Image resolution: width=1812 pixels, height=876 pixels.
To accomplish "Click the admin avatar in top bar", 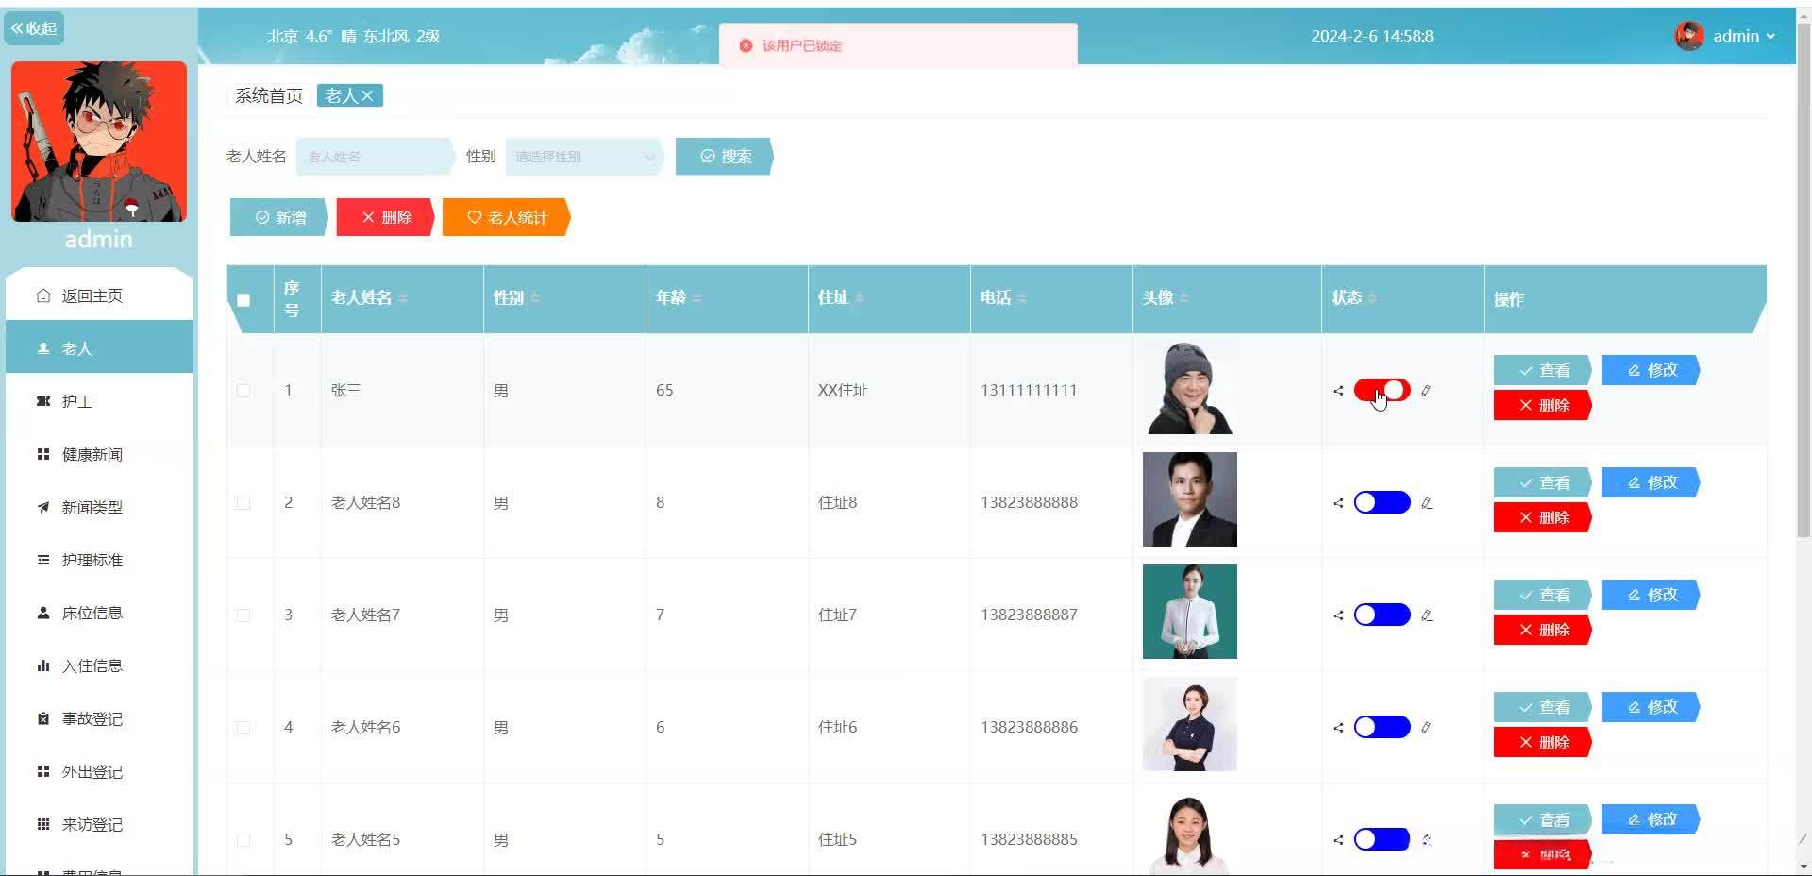I will [1689, 36].
